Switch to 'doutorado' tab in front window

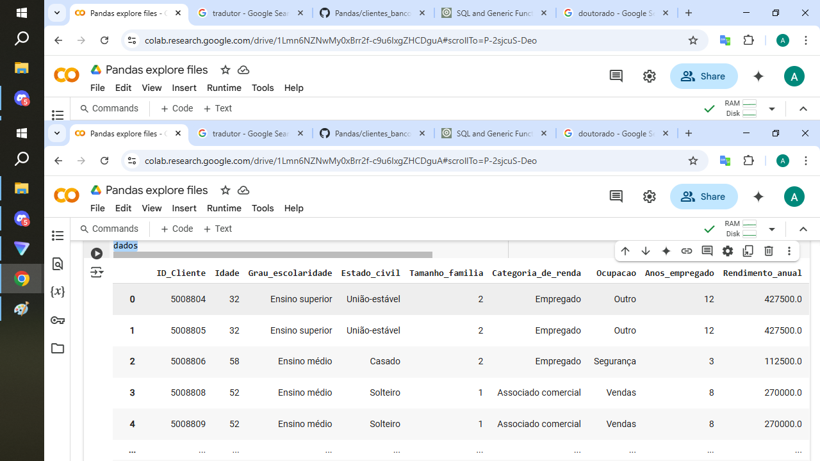[616, 133]
